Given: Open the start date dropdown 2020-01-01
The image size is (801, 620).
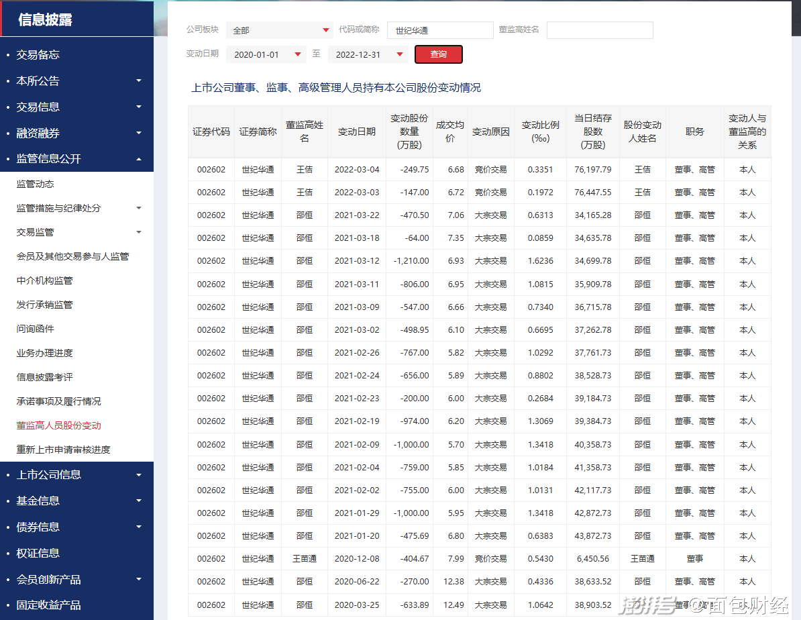Looking at the screenshot, I should click(x=266, y=55).
